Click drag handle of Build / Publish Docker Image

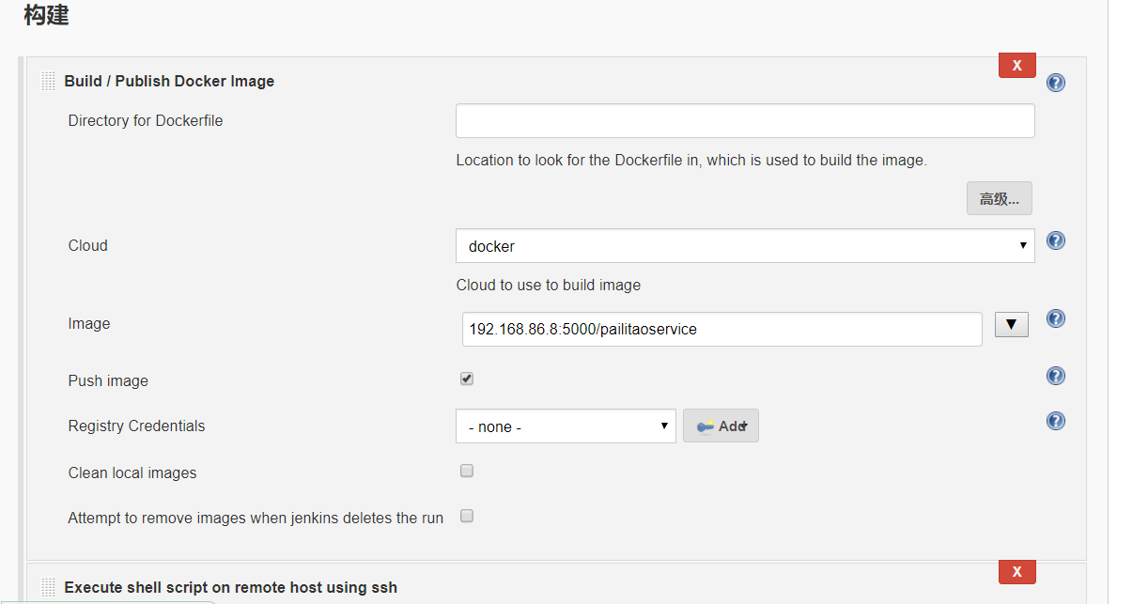tap(49, 81)
